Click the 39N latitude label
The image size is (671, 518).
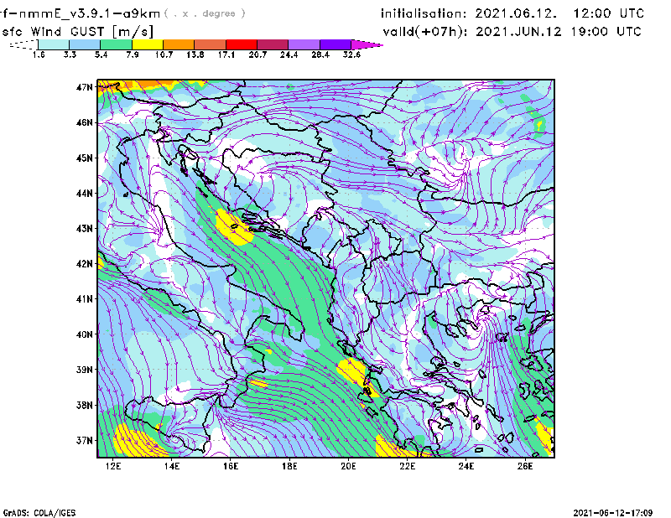click(x=85, y=370)
